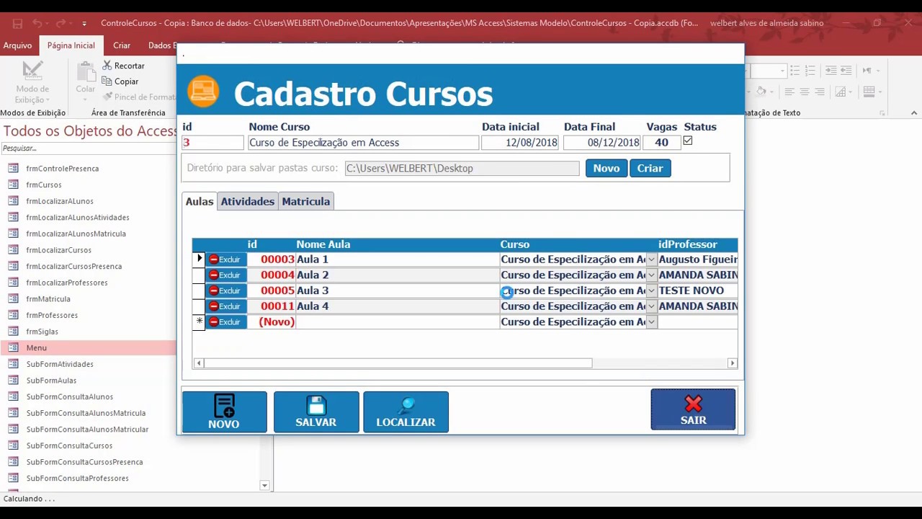Image resolution: width=922 pixels, height=519 pixels.
Task: Open Curso dropdown for Aula 3 row
Action: pos(651,290)
